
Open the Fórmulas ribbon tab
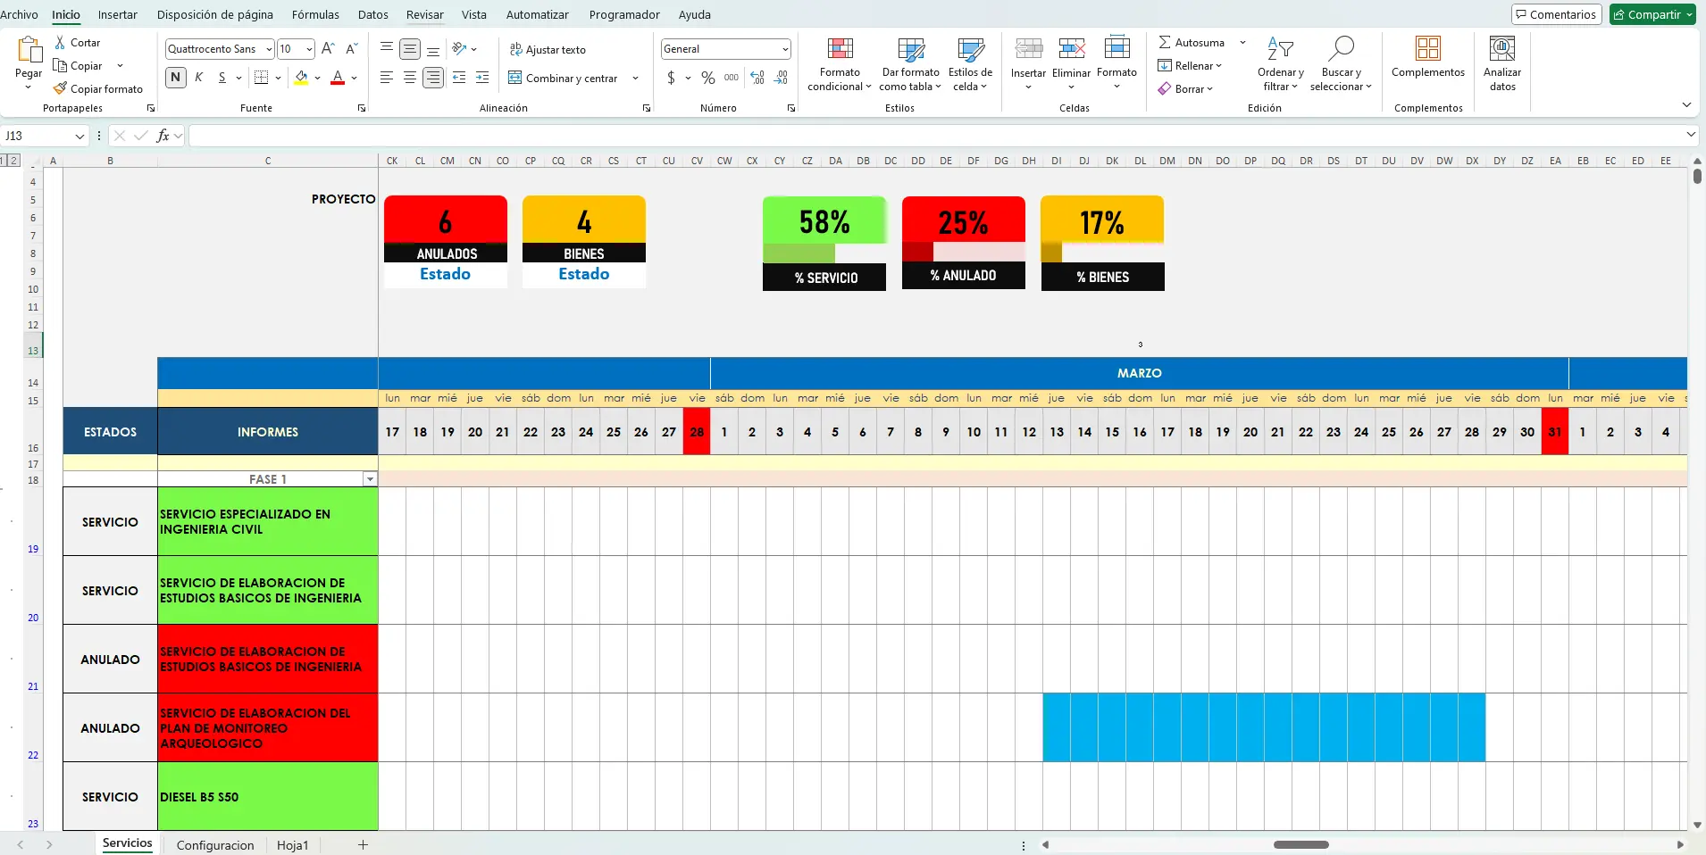(315, 14)
